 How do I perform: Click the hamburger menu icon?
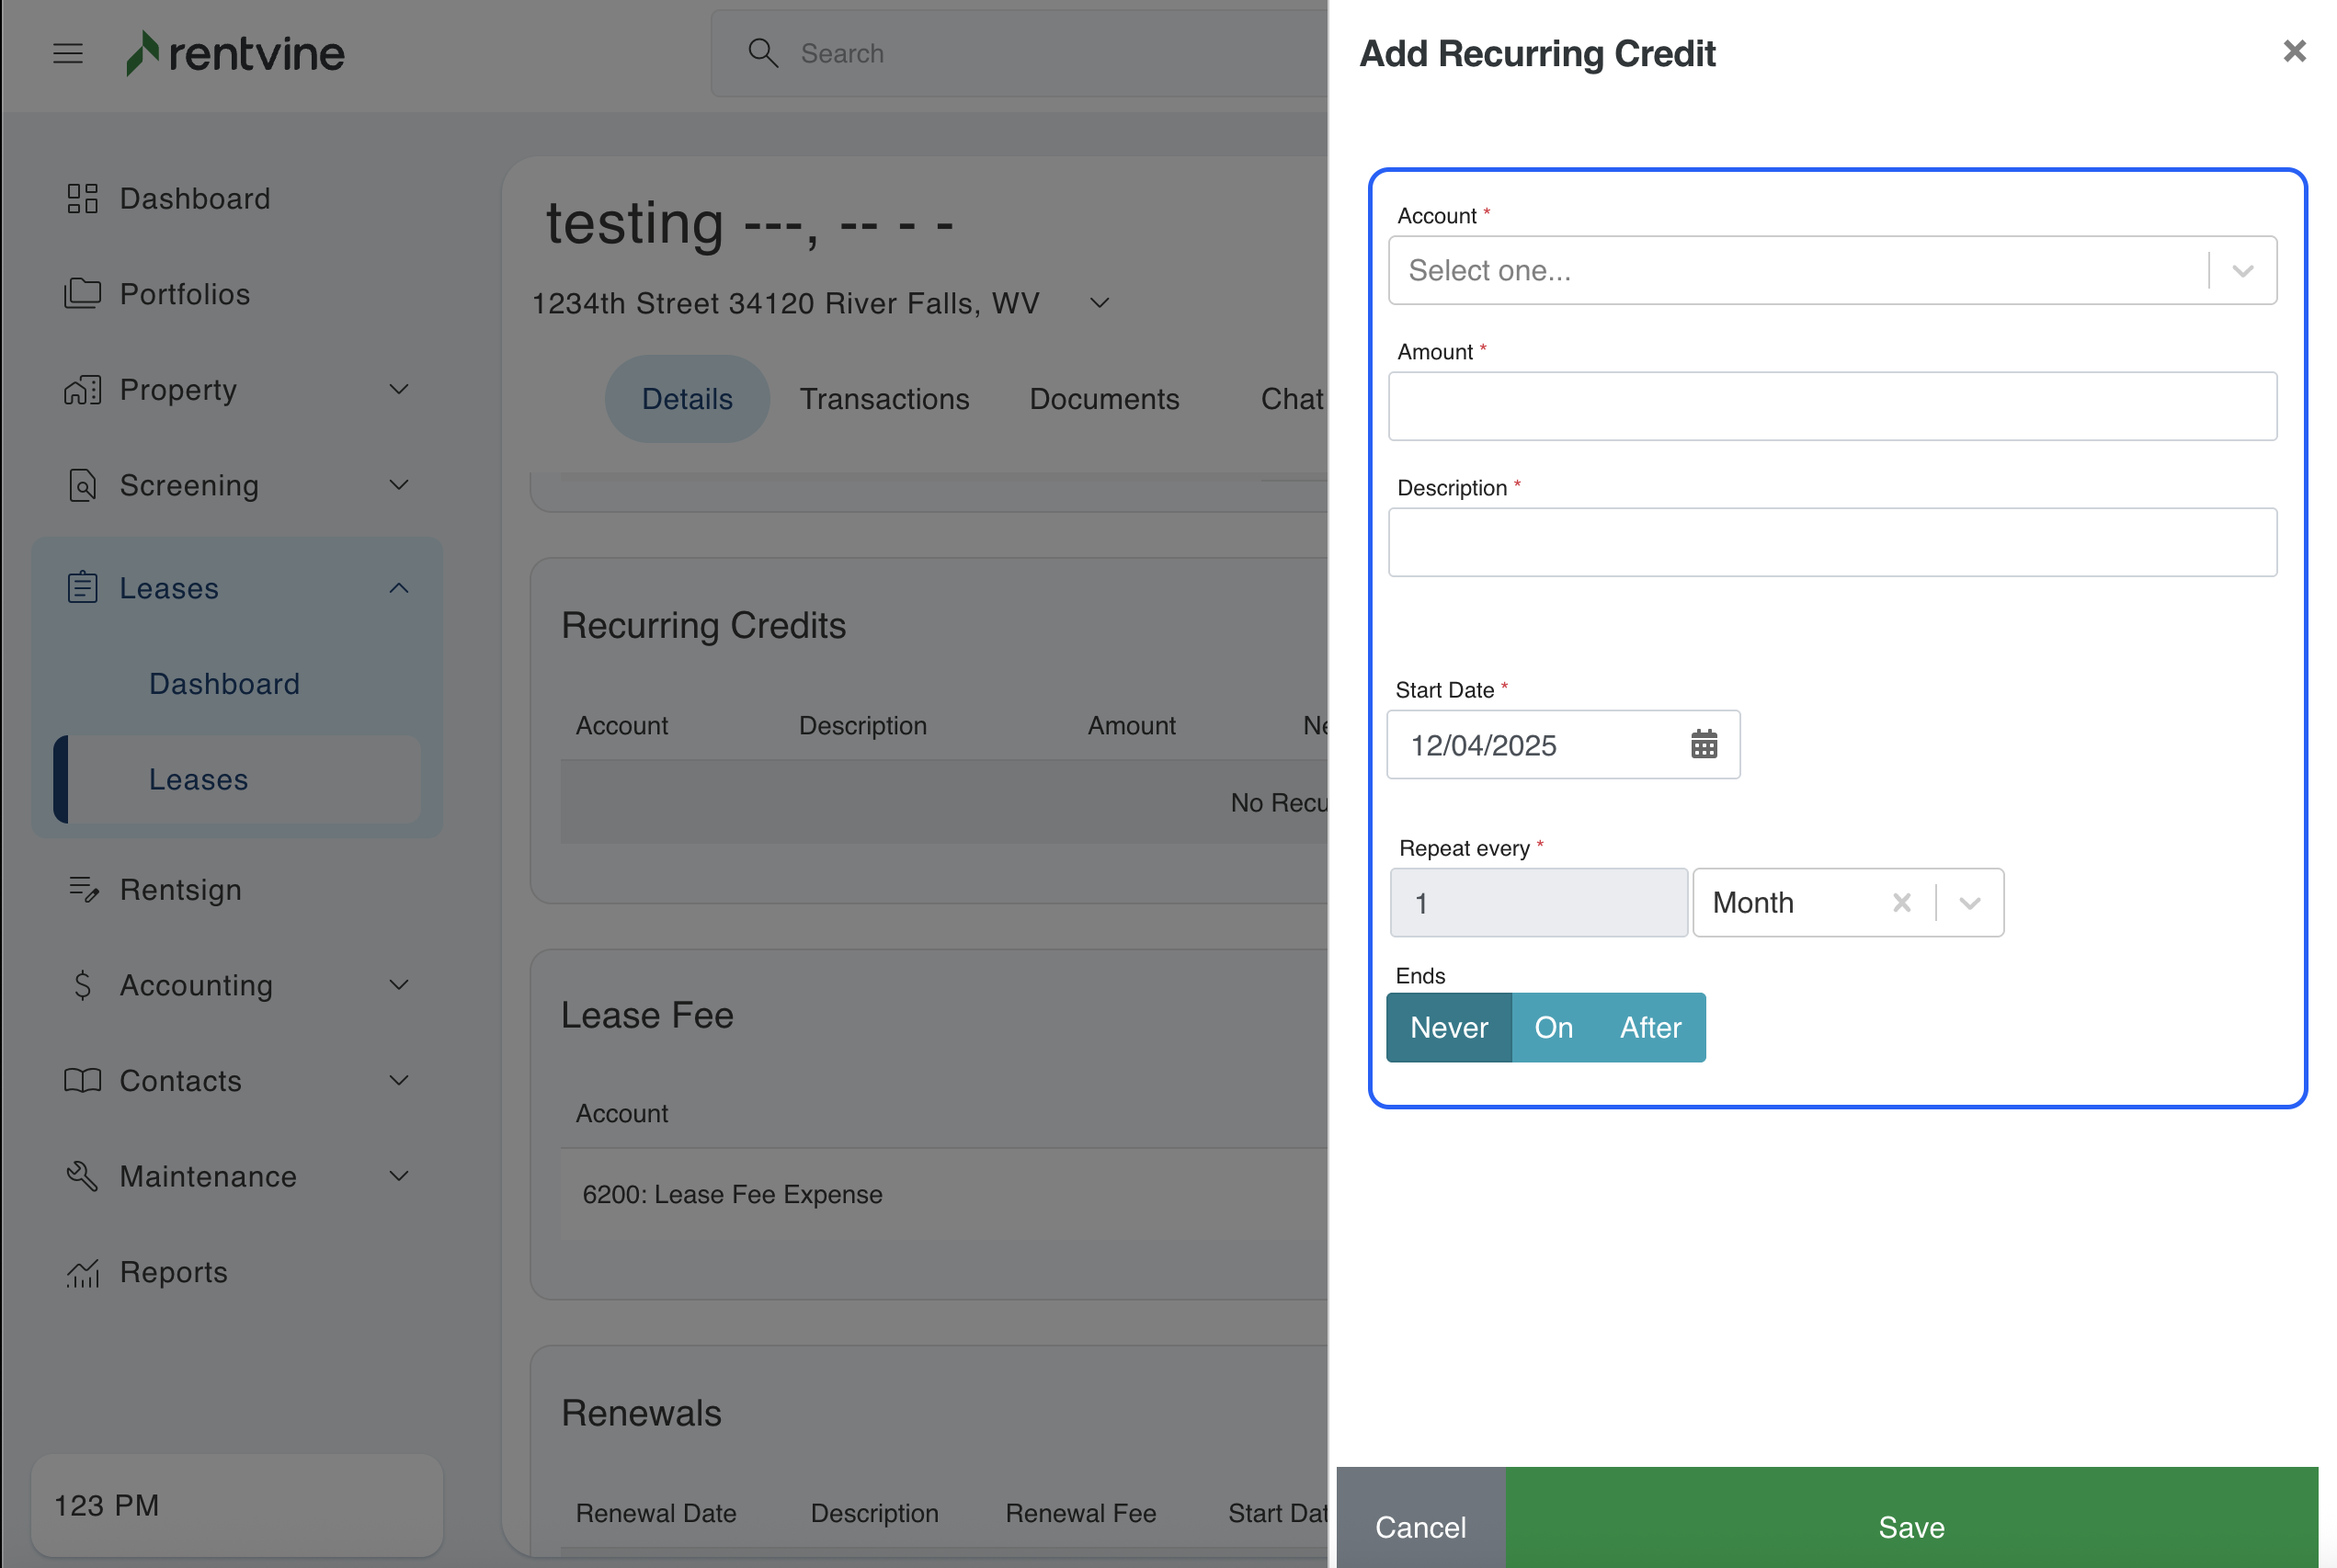click(68, 53)
